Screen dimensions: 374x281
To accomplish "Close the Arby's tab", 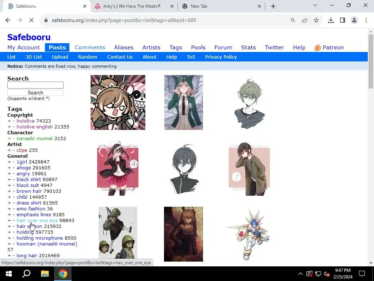I will (172, 7).
